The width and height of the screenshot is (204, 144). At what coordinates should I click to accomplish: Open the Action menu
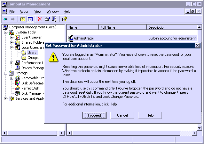pyautogui.click(x=24, y=12)
